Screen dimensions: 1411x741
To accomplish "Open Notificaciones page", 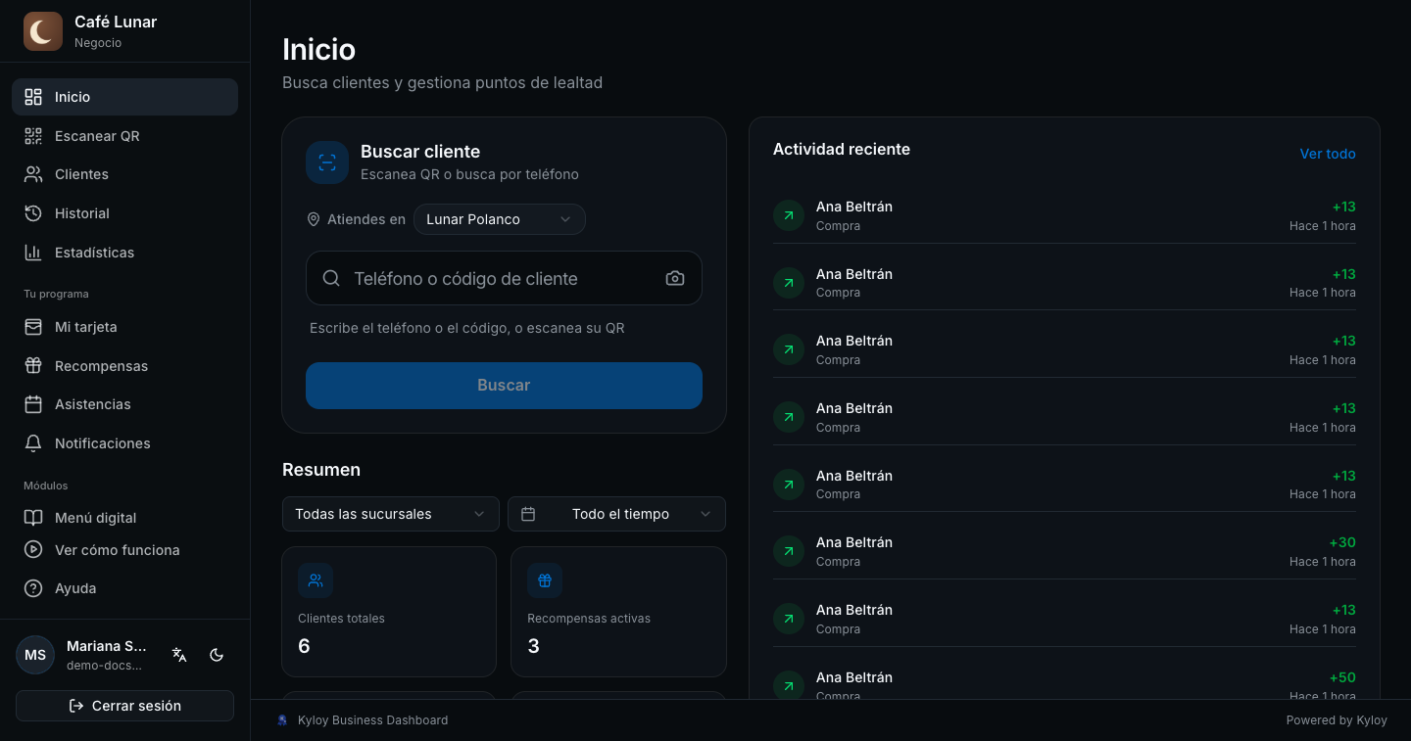I will pos(124,443).
